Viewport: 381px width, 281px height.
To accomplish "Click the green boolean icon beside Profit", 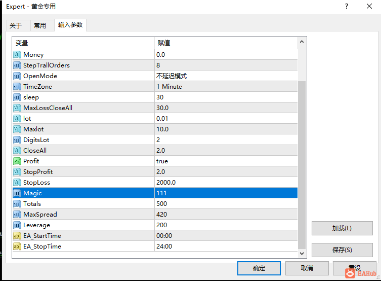I will pyautogui.click(x=17, y=161).
